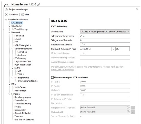The width and height of the screenshot is (141, 124).
Task: Select MIB under SNMP
Action: (x=19, y=71)
